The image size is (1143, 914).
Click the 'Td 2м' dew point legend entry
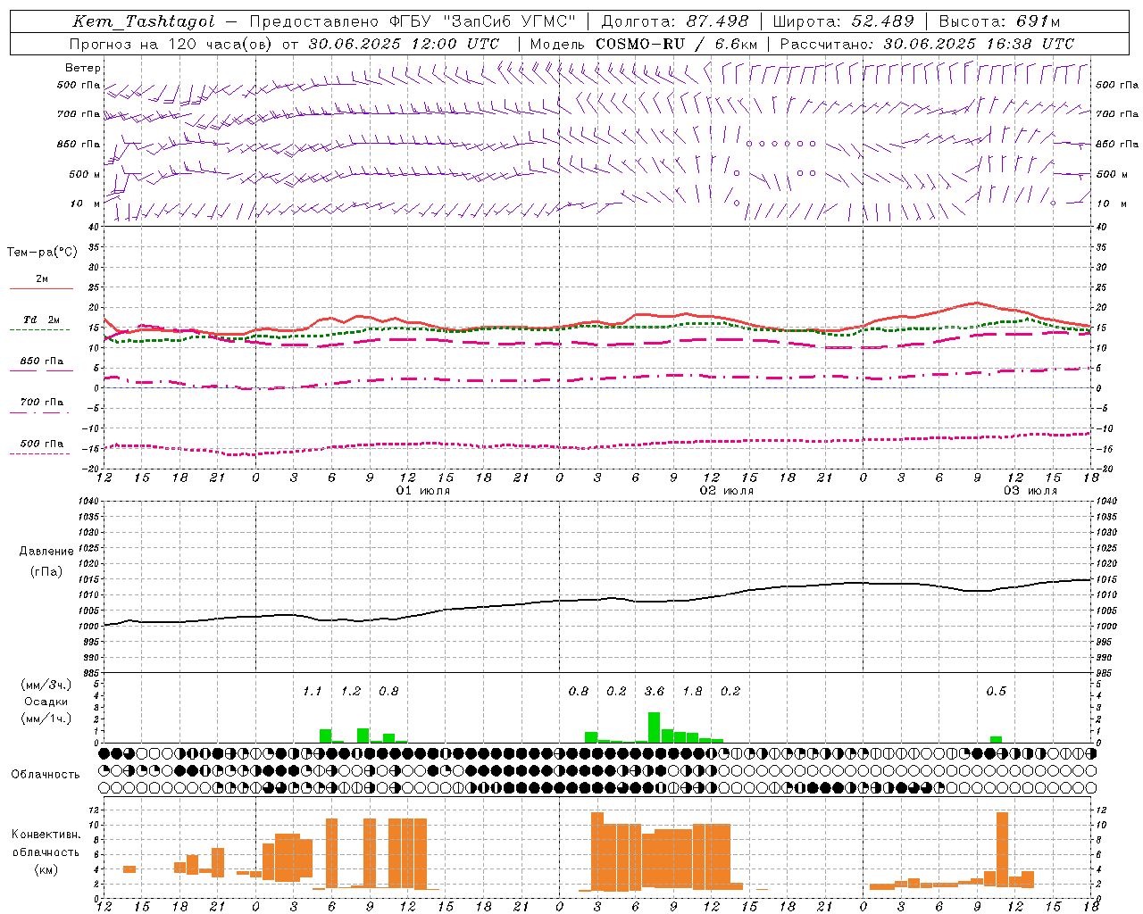point(42,320)
